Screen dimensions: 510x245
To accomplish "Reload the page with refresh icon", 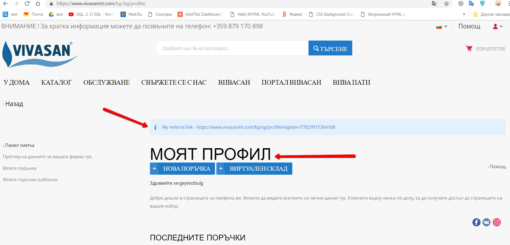I will coord(27,4).
